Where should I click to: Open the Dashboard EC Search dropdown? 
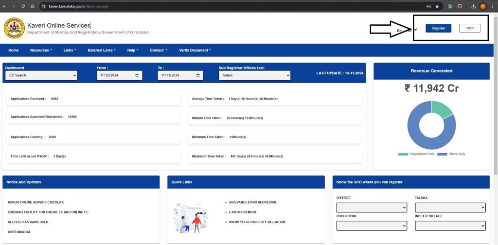41,75
